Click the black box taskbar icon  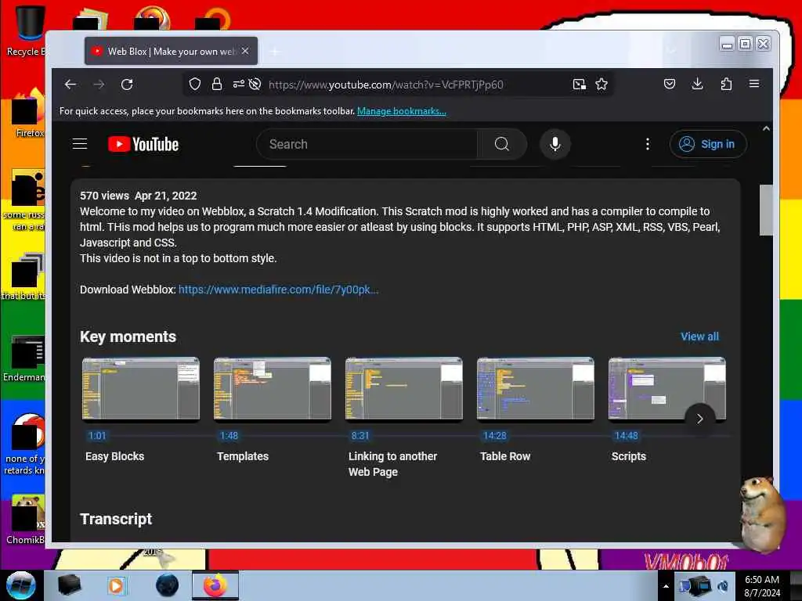coord(69,585)
